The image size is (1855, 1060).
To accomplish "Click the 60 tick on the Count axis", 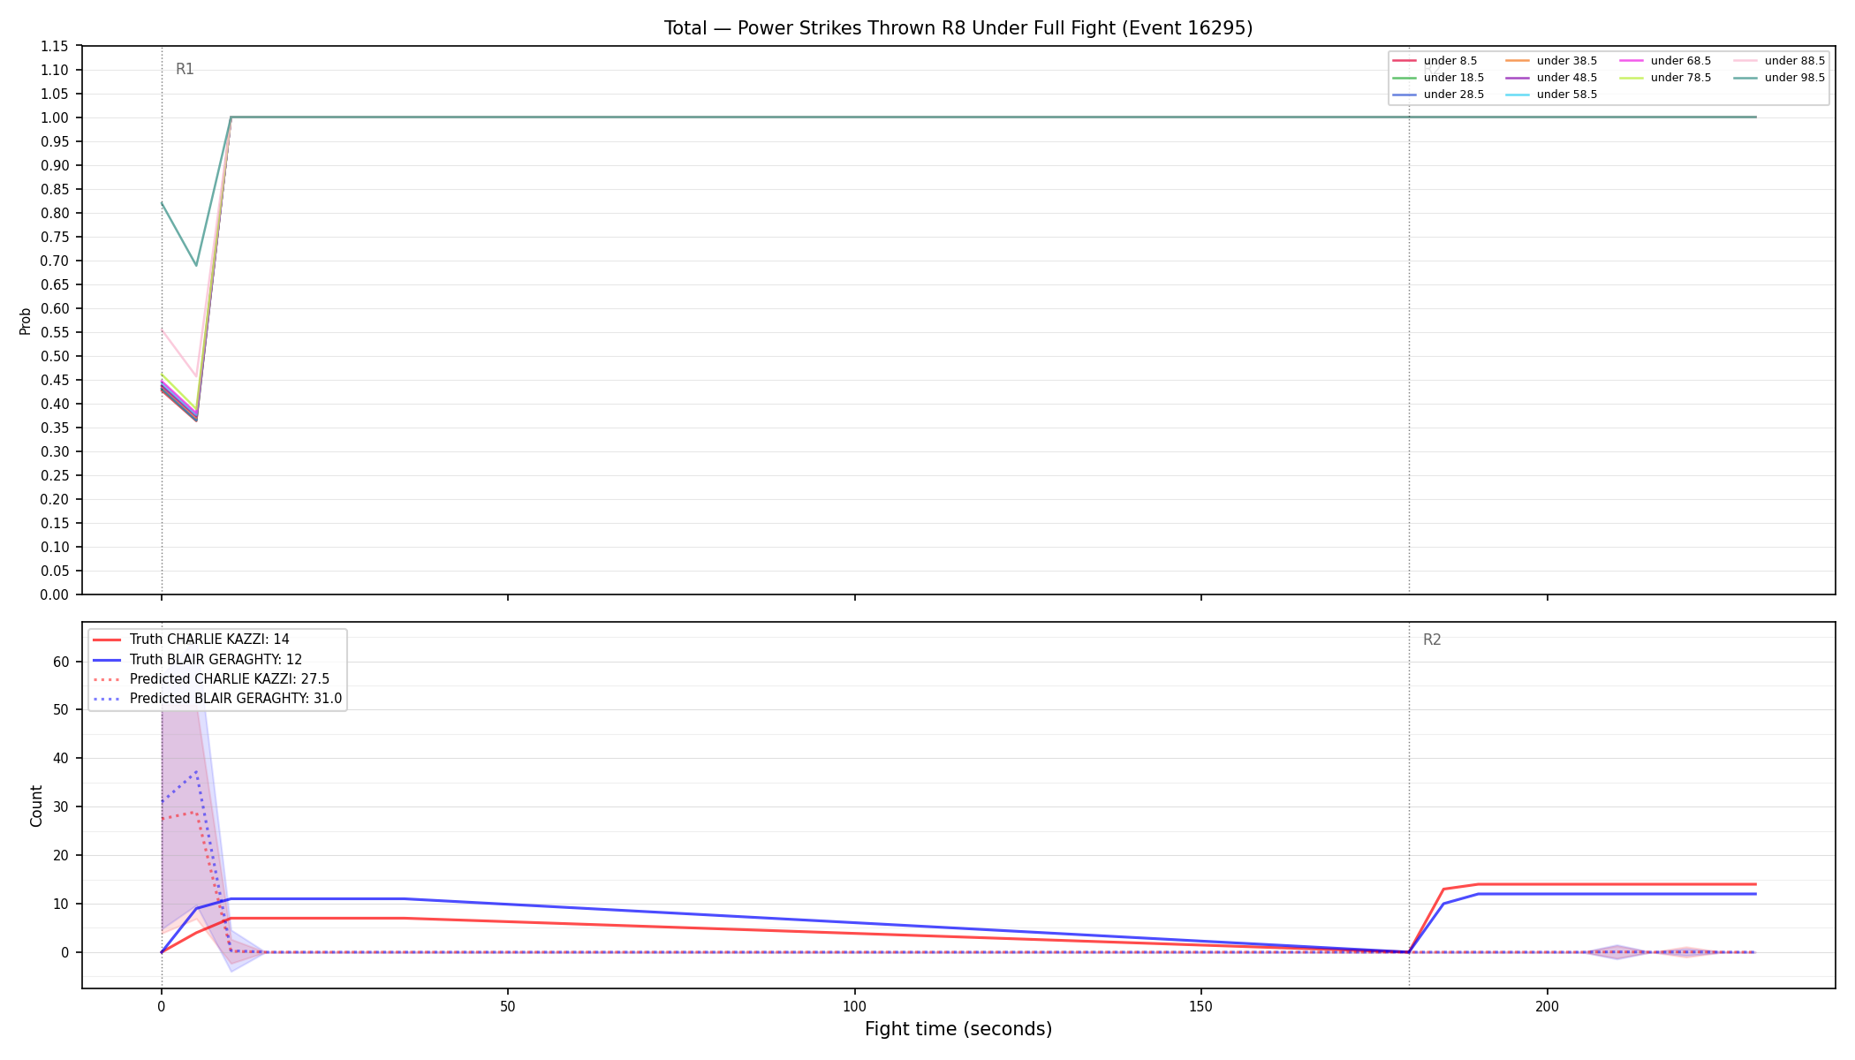I will click(x=61, y=662).
